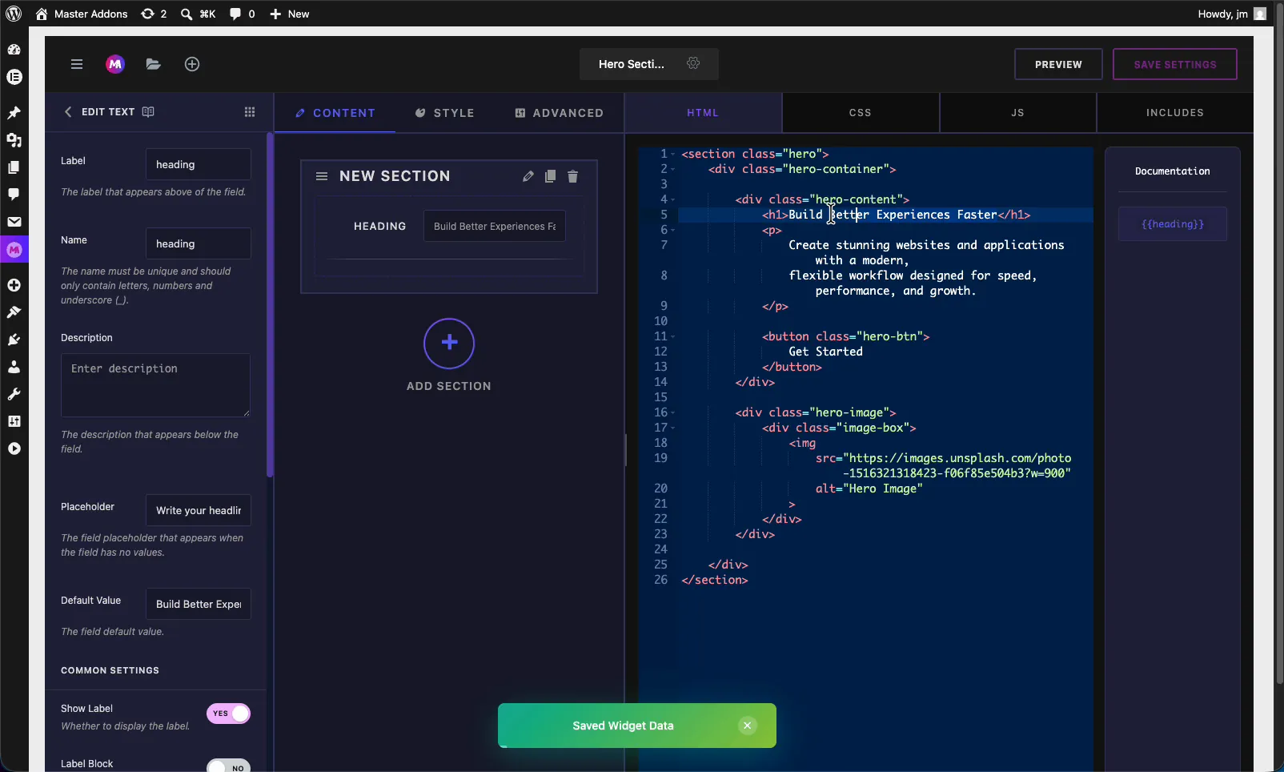Open the Media icon in WP sidebar
The width and height of the screenshot is (1284, 772).
coord(14,140)
